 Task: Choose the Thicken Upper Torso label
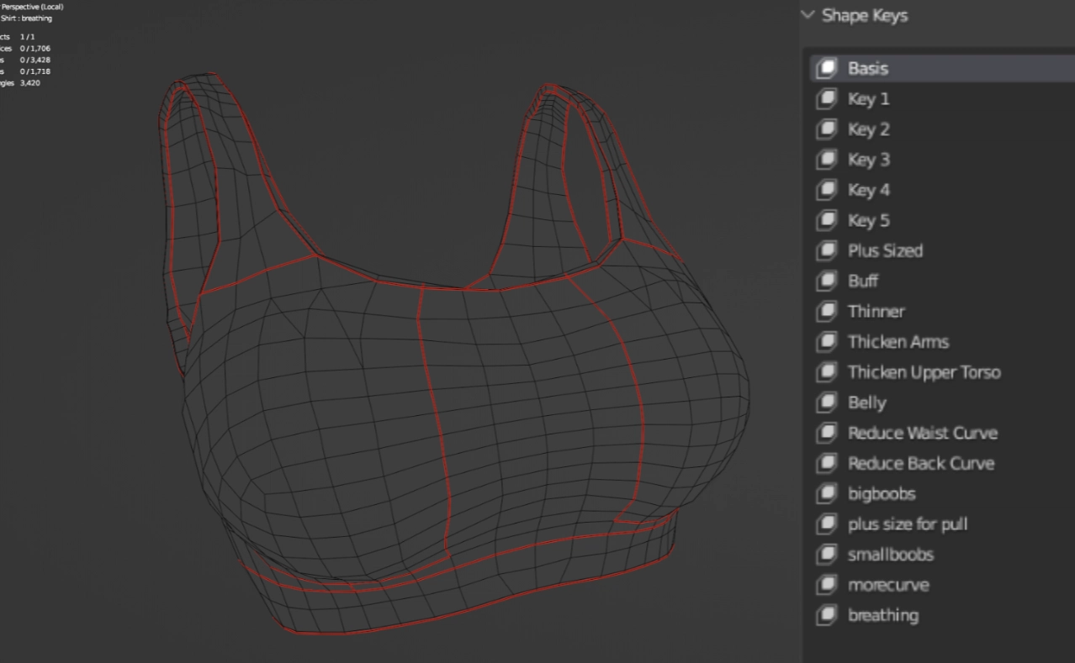[x=924, y=372]
